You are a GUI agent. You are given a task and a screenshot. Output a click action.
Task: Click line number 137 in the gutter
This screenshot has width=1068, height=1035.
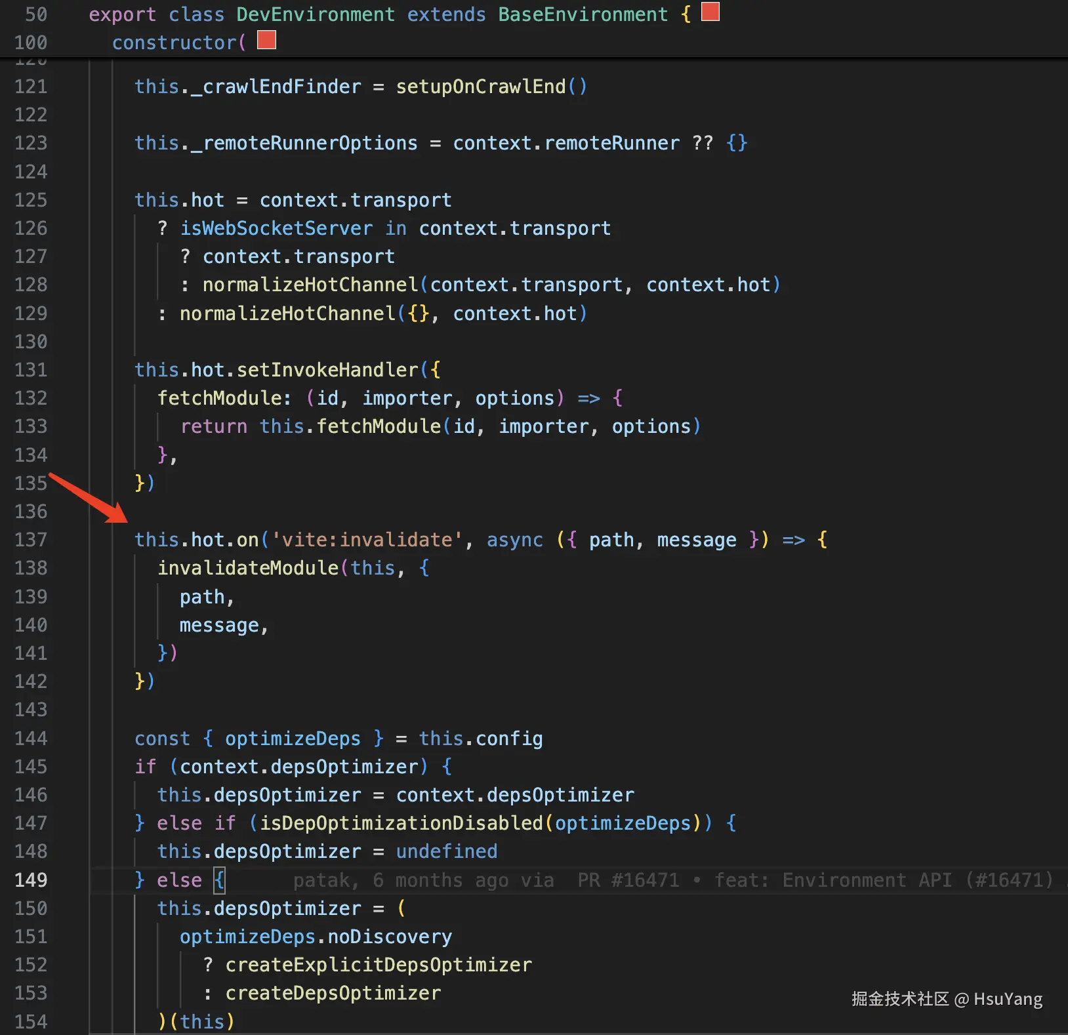[31, 540]
